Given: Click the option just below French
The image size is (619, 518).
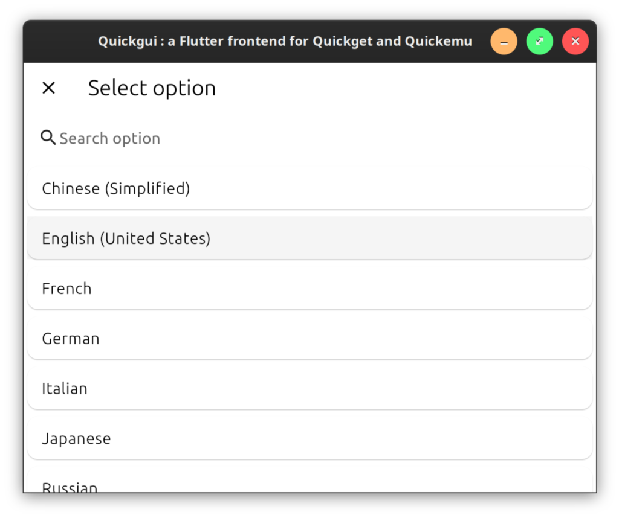Looking at the screenshot, I should pos(309,339).
